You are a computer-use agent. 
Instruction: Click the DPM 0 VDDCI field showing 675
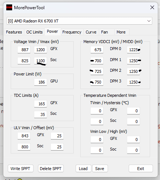(97, 50)
